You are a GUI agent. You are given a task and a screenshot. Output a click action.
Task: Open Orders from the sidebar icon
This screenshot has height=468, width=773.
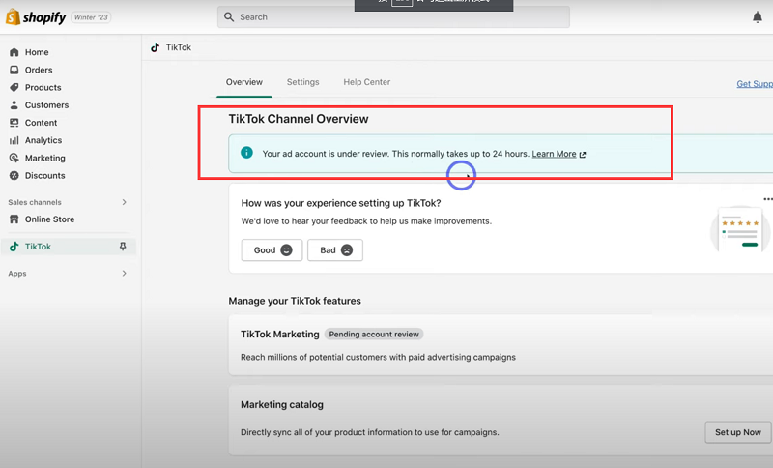tap(14, 70)
